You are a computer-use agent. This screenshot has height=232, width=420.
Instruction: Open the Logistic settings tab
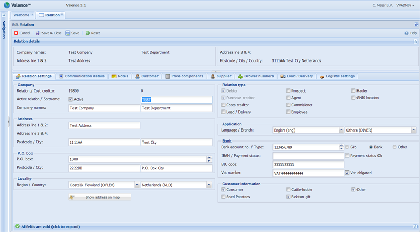click(x=338, y=76)
